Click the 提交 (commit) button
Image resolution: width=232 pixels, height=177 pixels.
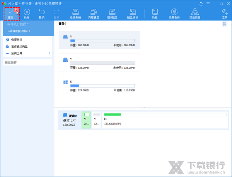tap(11, 14)
